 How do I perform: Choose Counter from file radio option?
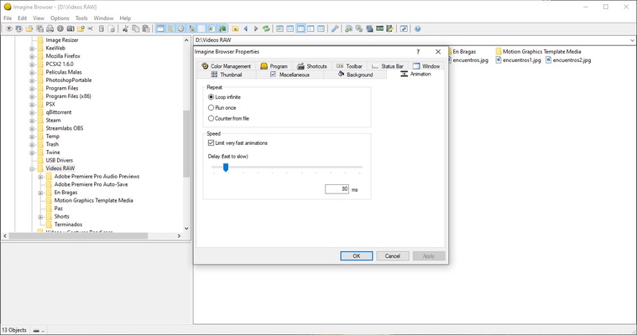point(211,118)
